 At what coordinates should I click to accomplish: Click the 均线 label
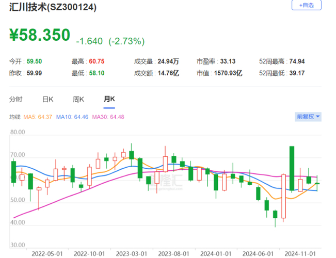(x=14, y=117)
